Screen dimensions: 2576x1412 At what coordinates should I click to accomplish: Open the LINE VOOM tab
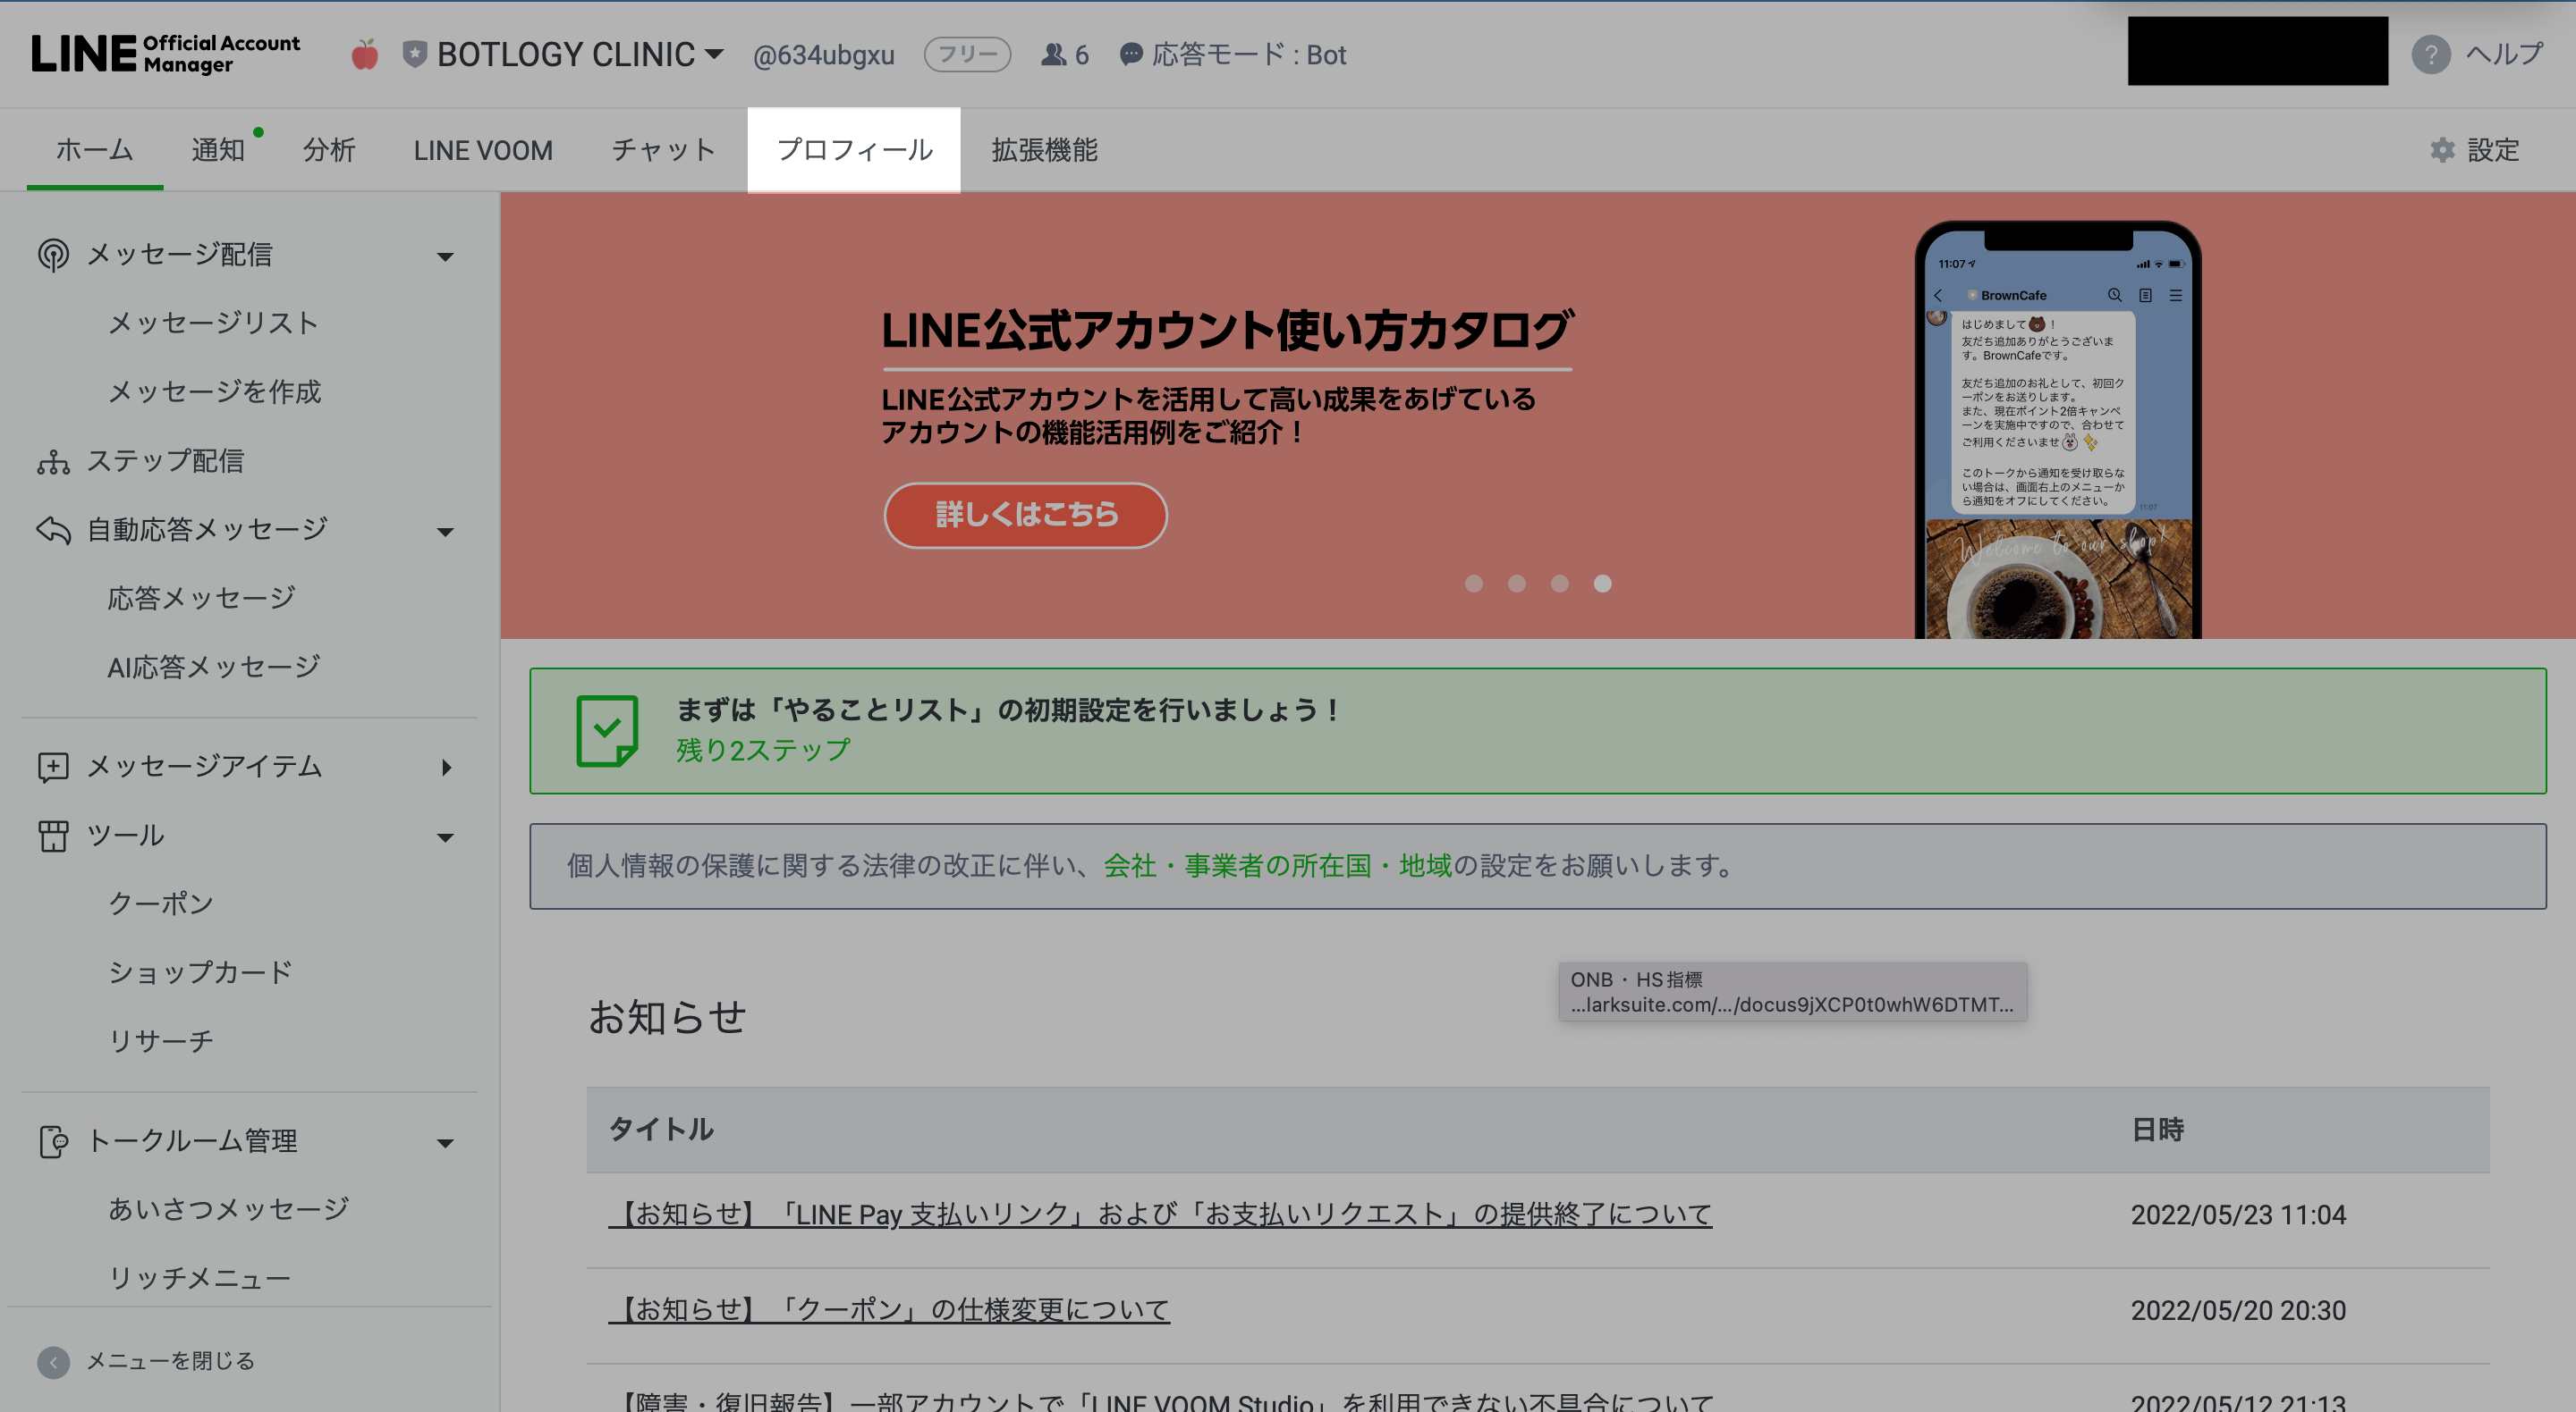483,150
